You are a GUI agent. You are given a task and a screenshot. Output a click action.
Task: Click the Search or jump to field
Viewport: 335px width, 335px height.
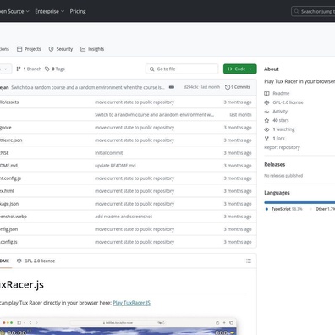click(x=313, y=11)
